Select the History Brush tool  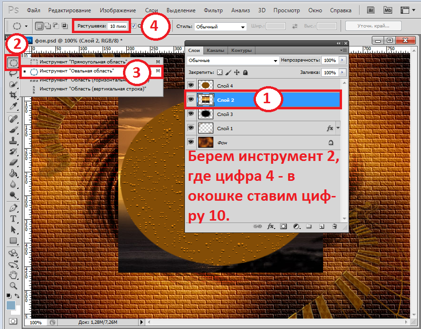(13, 151)
